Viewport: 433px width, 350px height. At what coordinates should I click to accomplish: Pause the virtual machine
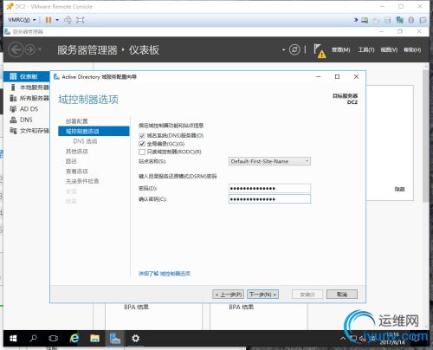click(x=48, y=20)
